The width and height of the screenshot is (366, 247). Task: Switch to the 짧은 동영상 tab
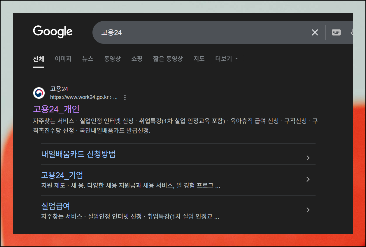tap(168, 59)
